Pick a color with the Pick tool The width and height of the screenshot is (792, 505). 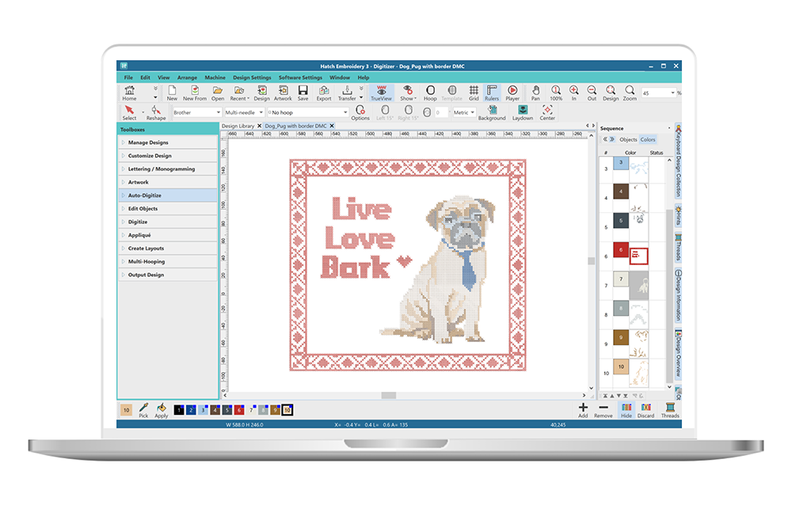click(x=143, y=409)
